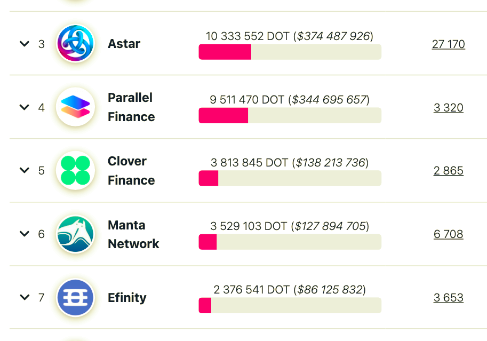Click the Clover Finance green logo

click(75, 170)
